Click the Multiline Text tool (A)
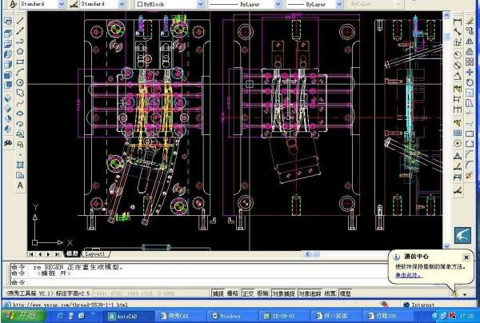The height and width of the screenshot is (323, 480). pyautogui.click(x=21, y=185)
